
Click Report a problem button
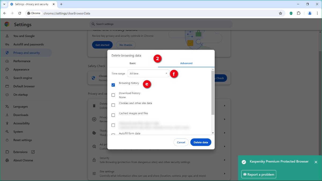click(259, 174)
